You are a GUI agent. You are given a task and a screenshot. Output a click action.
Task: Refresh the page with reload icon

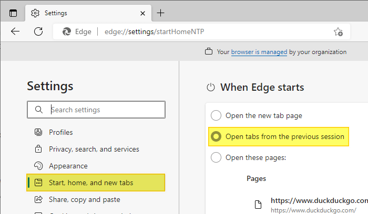coord(38,31)
